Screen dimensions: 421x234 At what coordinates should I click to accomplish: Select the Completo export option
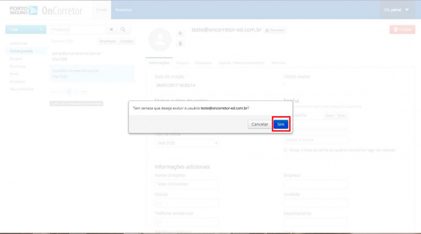126,42
